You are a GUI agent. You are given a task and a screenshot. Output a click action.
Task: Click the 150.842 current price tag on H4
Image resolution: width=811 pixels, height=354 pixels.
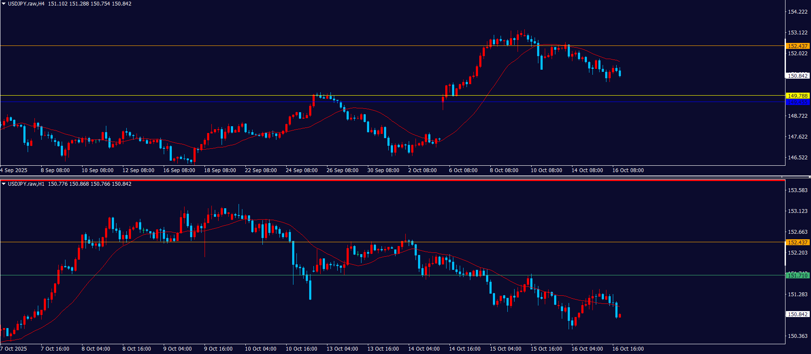(x=797, y=76)
